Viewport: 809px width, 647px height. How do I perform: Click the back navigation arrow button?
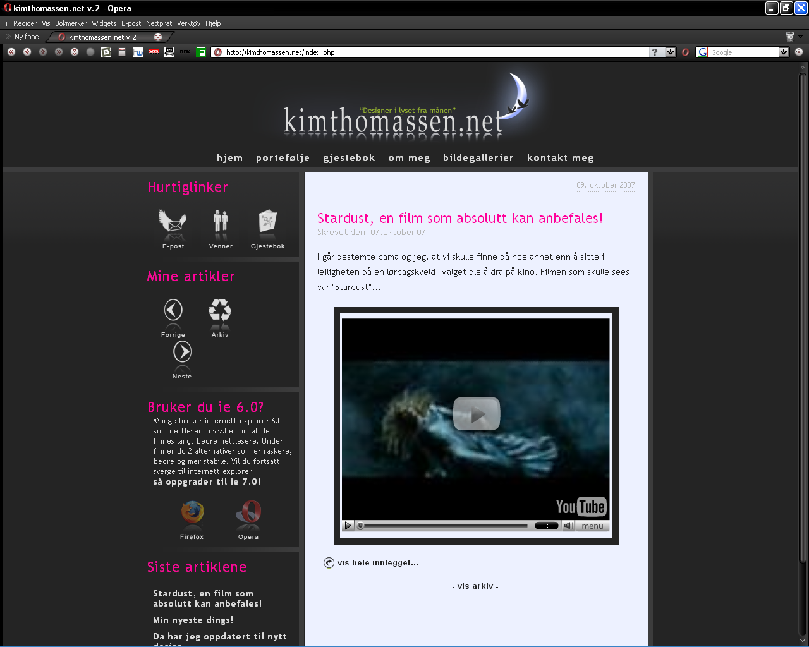(27, 52)
